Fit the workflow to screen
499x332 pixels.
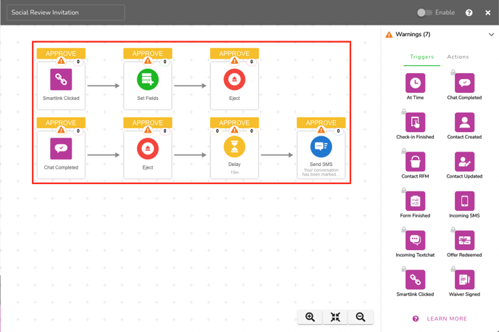pos(335,318)
